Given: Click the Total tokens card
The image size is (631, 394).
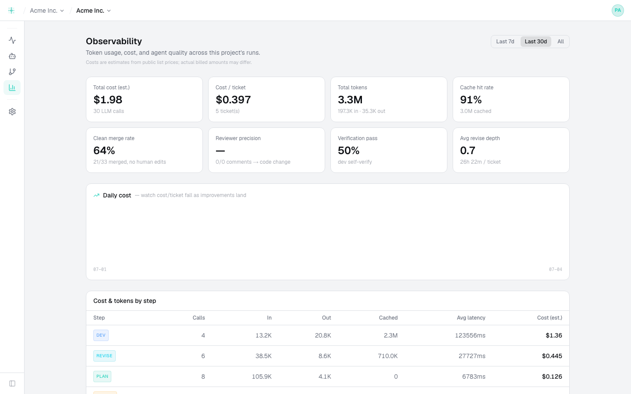Looking at the screenshot, I should pos(389,99).
